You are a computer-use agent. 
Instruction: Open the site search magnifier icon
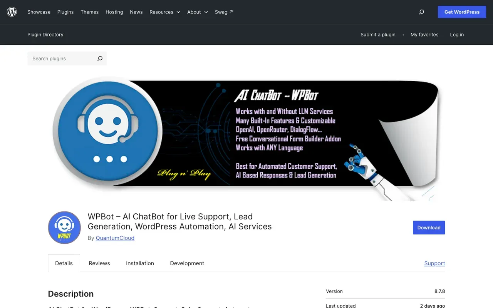pos(421,12)
